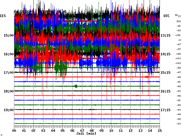Click the green seismic event burst near minute 06

(x=76, y=86)
